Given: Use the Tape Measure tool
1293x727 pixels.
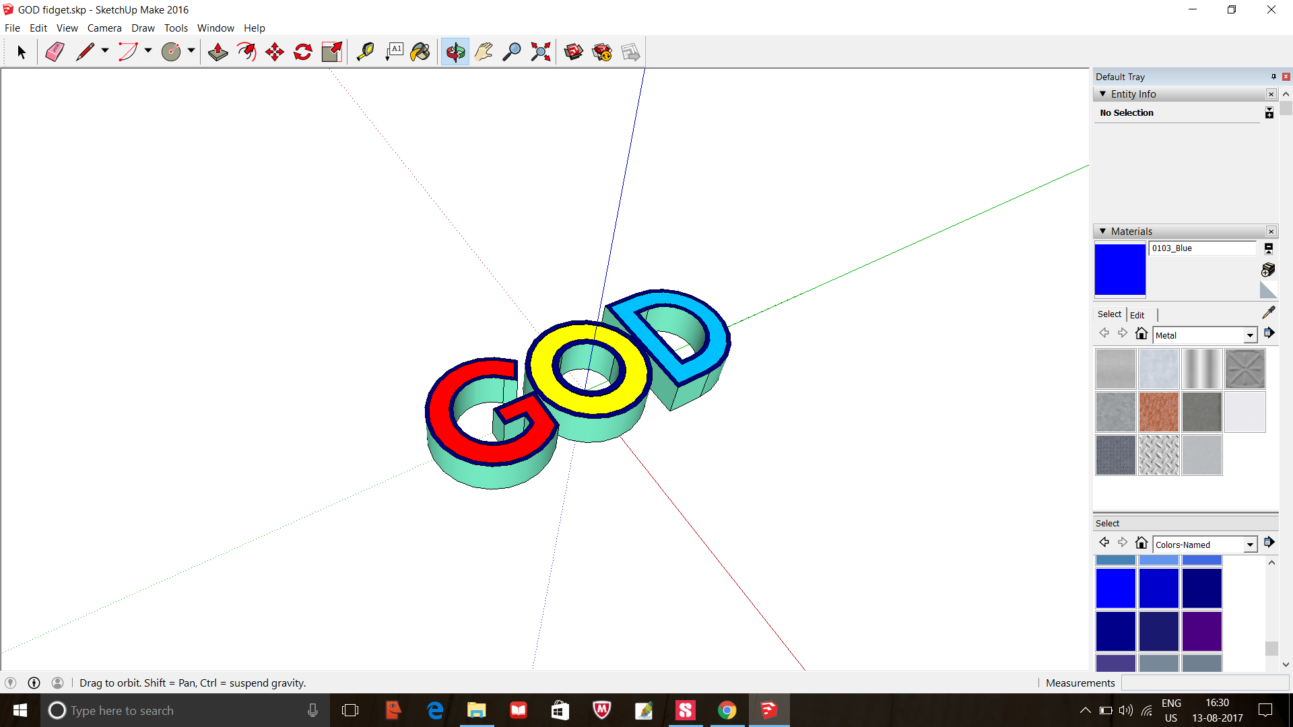Looking at the screenshot, I should click(366, 51).
